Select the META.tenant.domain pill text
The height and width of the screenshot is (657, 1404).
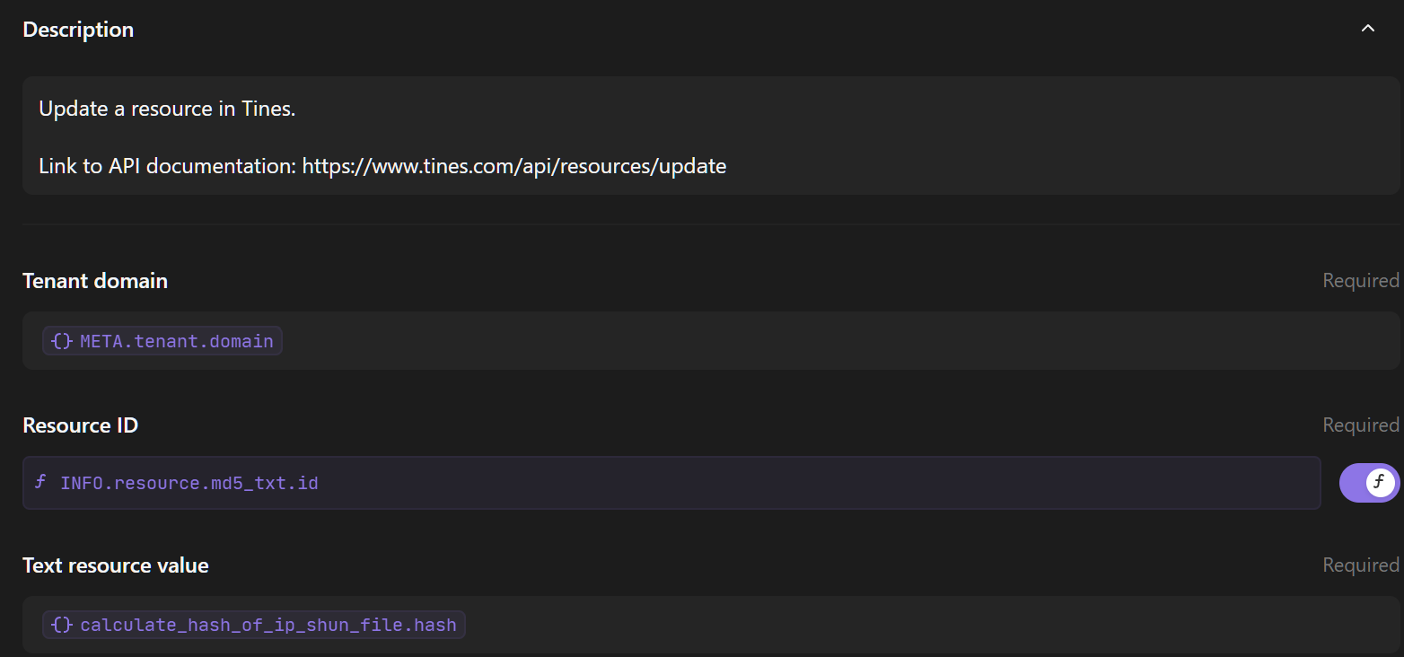177,341
